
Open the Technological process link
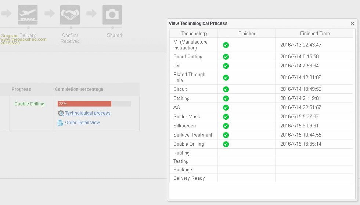(87, 113)
